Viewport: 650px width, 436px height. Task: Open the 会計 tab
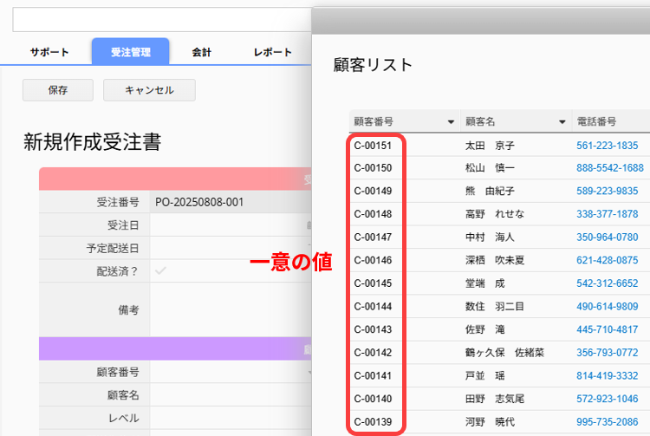click(201, 52)
